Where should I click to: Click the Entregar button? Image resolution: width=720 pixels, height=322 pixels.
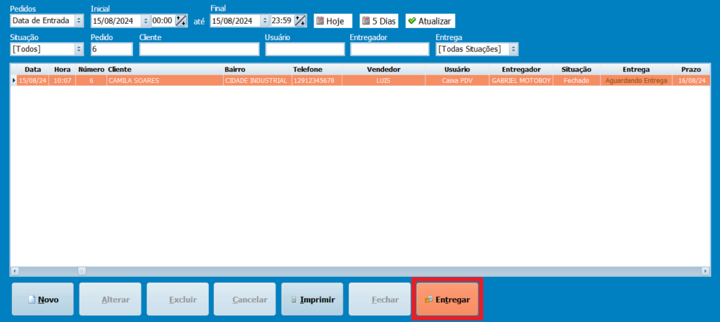[447, 300]
